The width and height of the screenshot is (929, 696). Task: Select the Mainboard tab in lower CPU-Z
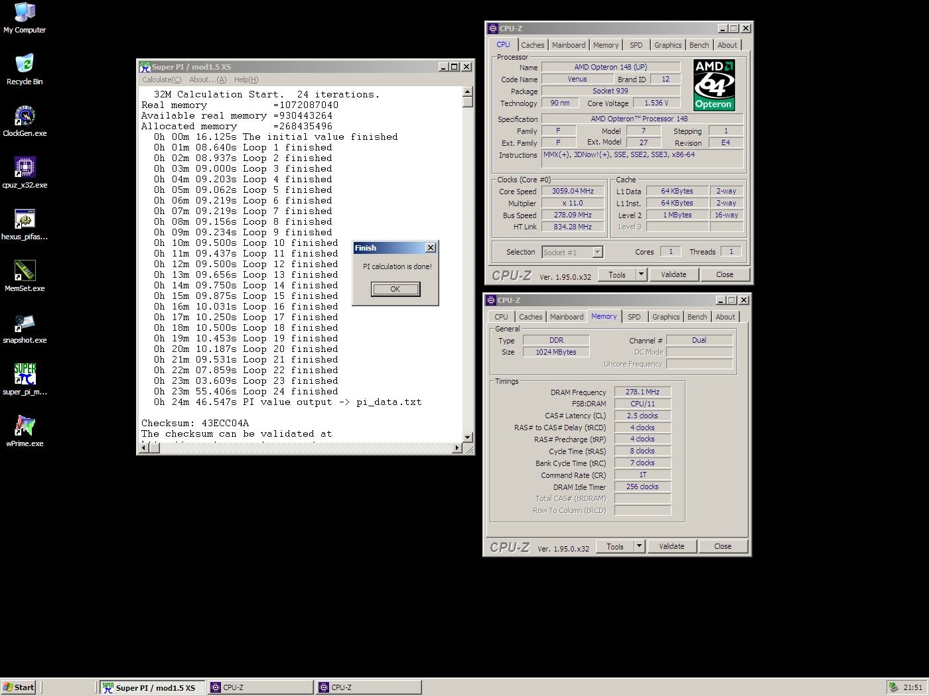tap(567, 317)
